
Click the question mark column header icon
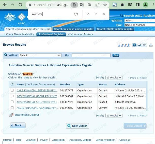pyautogui.click(x=12, y=84)
